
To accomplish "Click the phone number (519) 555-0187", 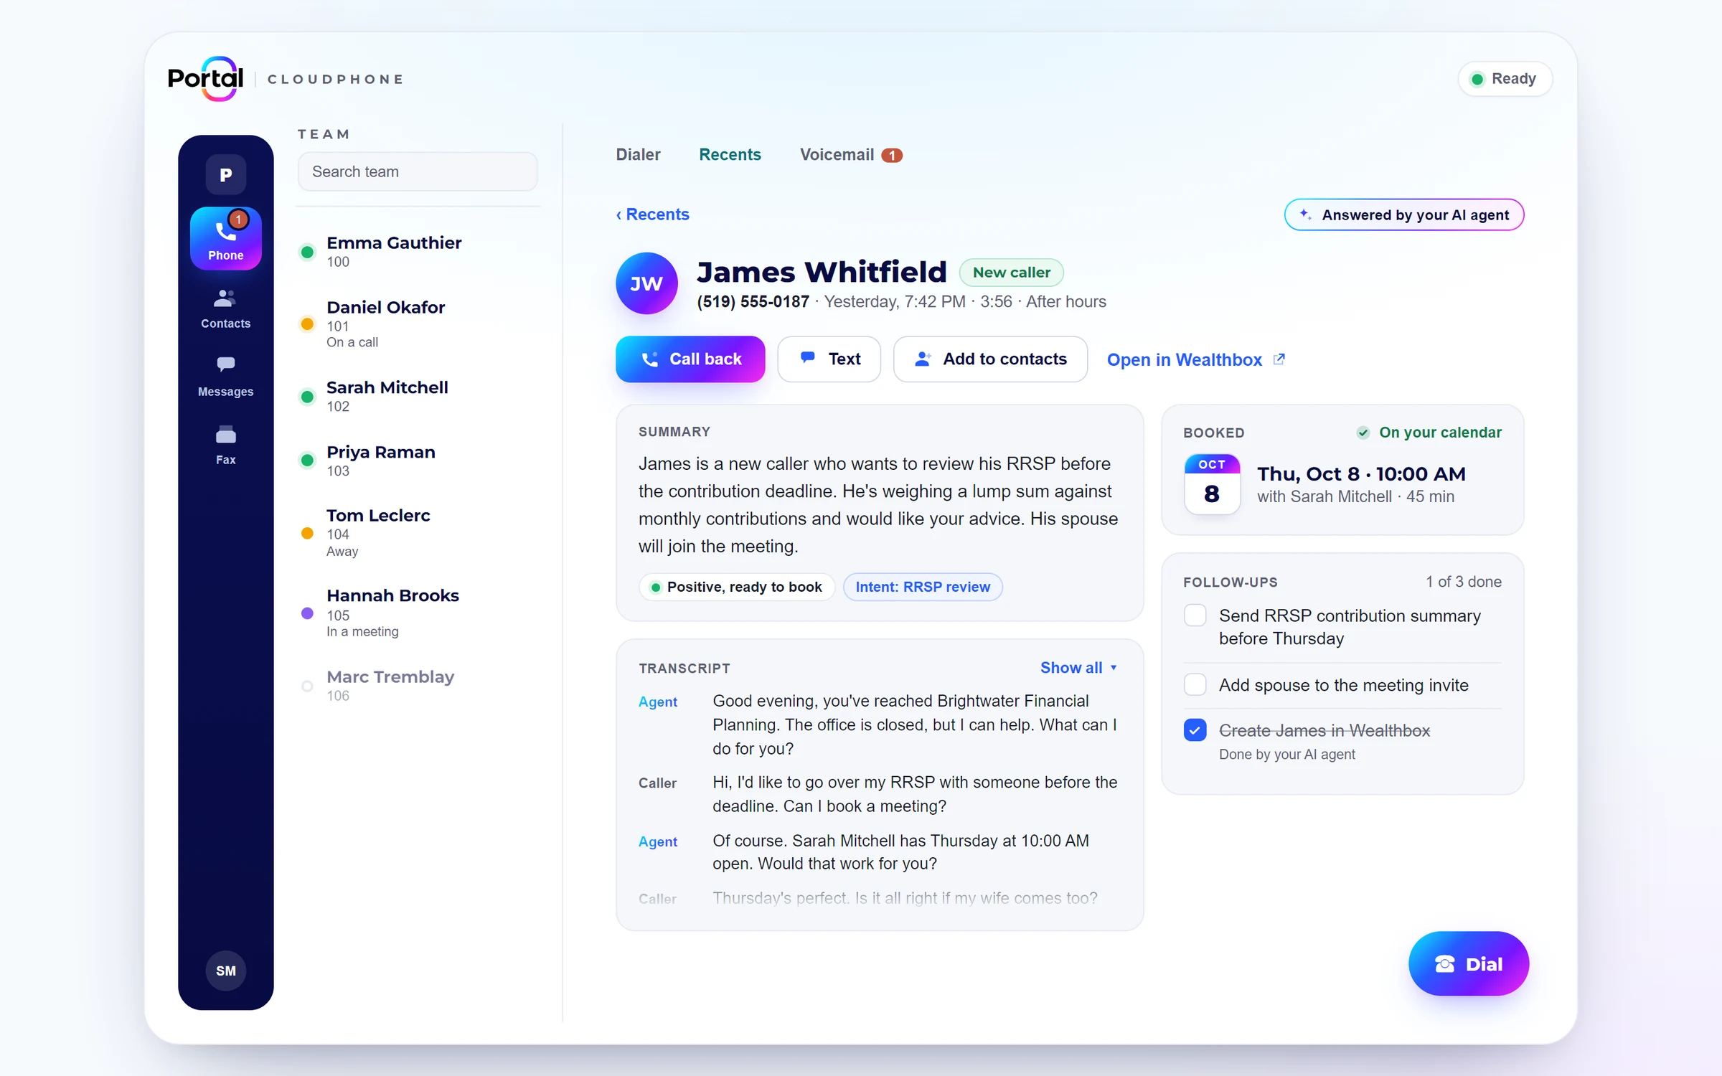I will (753, 302).
